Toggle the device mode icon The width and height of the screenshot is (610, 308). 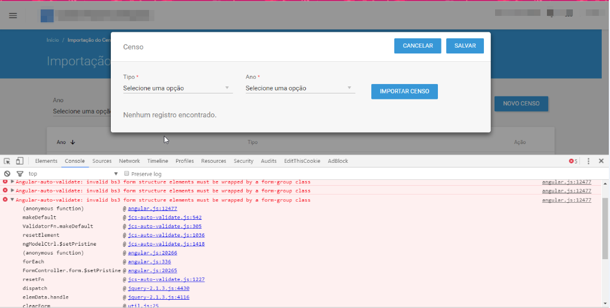[x=19, y=161]
